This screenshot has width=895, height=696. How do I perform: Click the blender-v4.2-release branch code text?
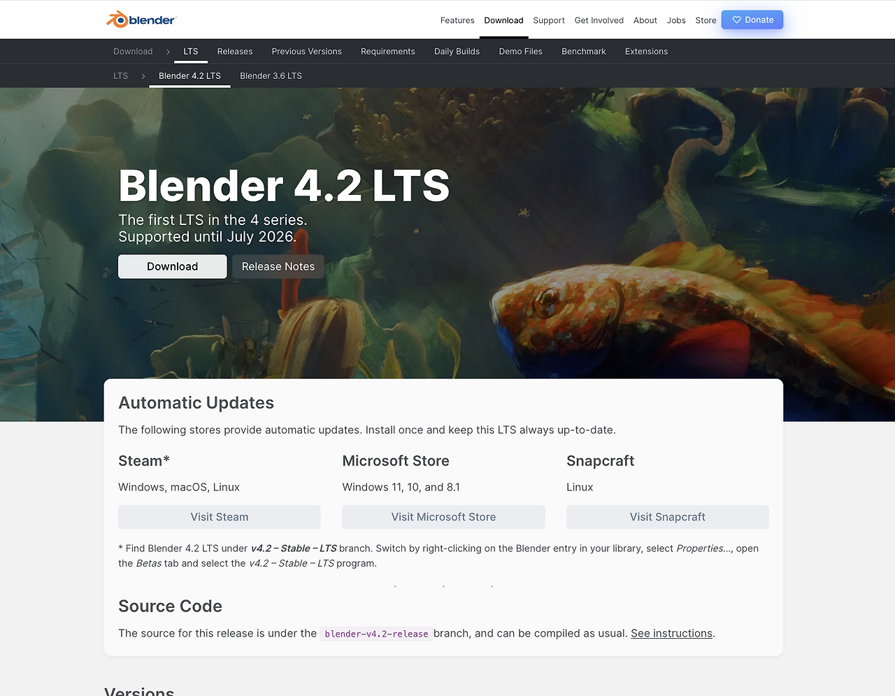coord(376,634)
